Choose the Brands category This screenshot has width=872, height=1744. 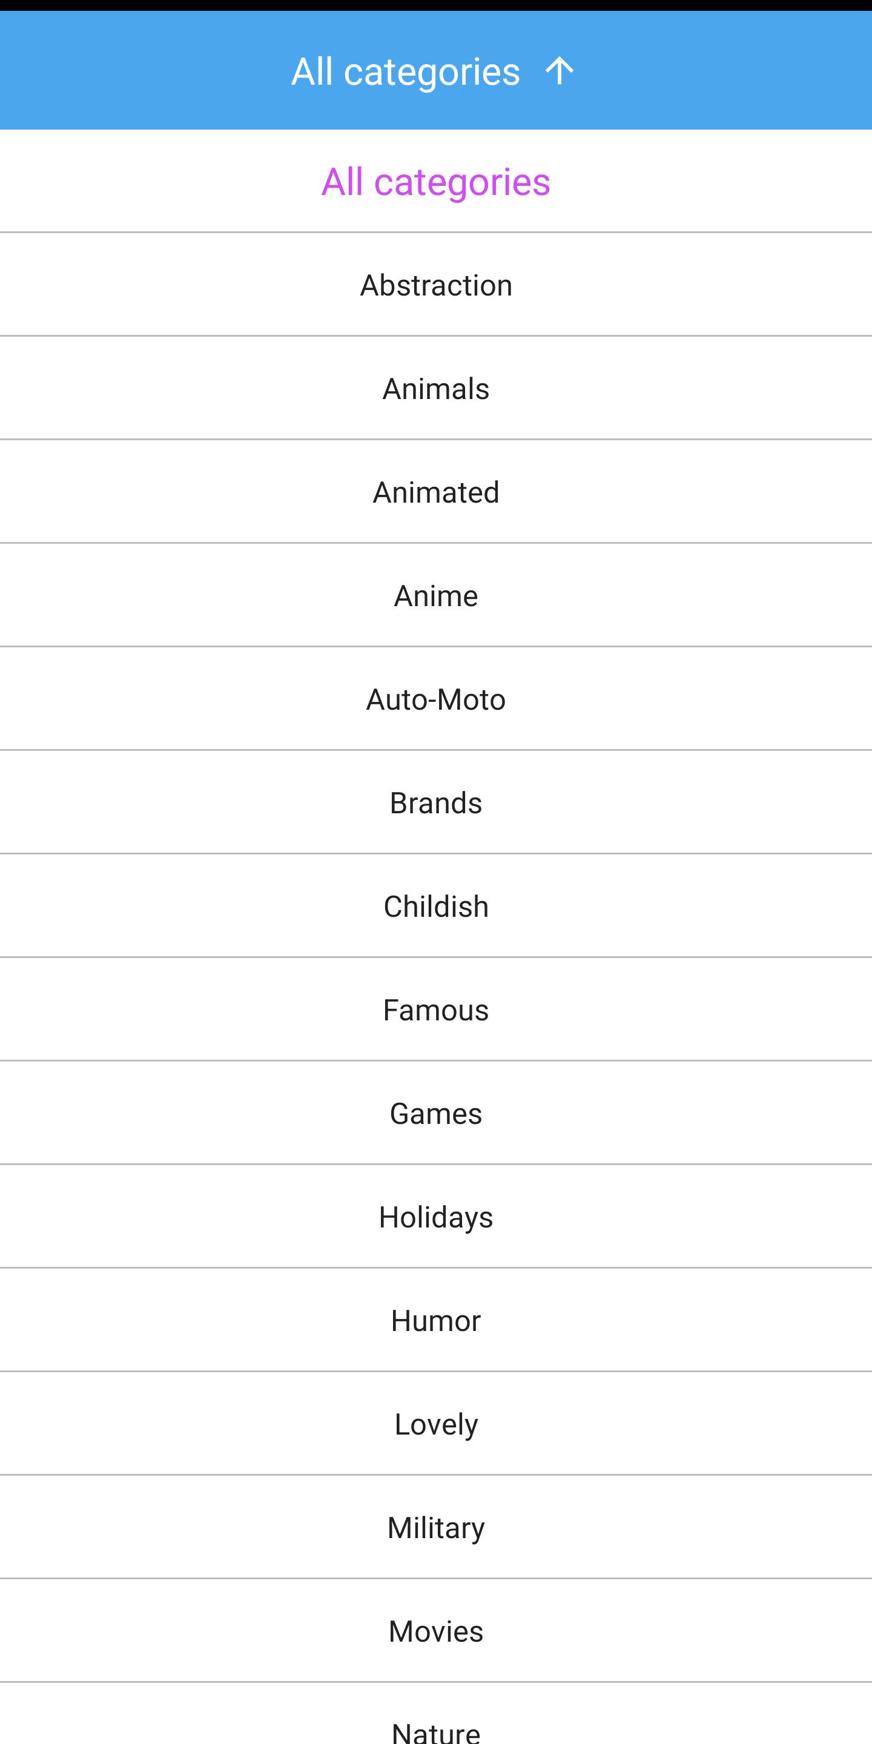coord(436,803)
